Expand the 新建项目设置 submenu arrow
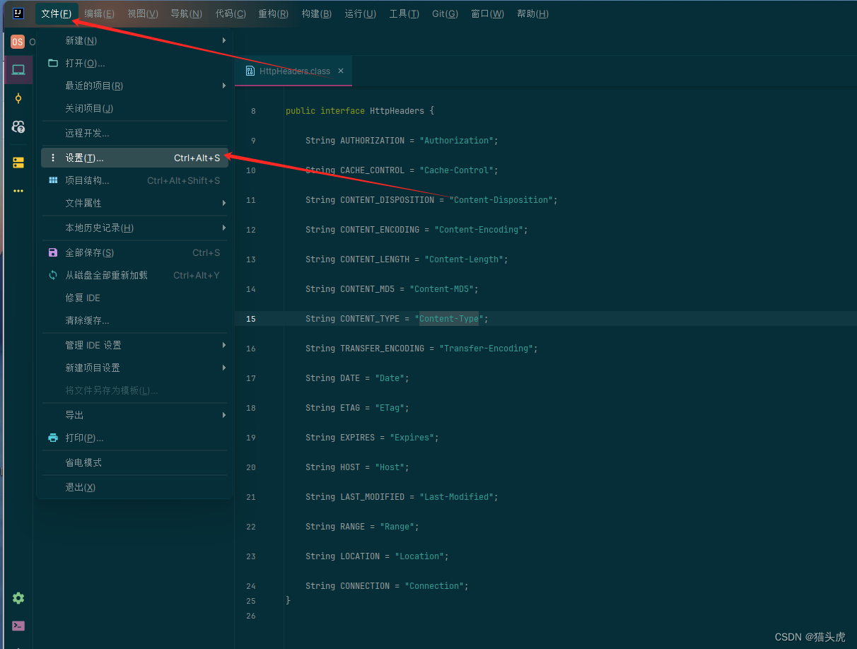This screenshot has height=649, width=857. point(223,368)
